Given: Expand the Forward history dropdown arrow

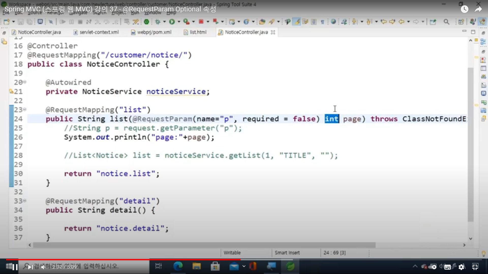Looking at the screenshot, I should tap(423, 22).
